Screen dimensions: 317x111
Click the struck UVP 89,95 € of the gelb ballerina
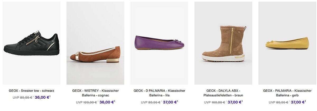point(282,103)
